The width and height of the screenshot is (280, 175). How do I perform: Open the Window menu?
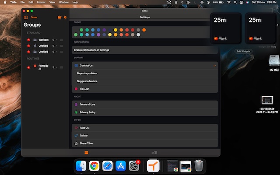coord(64,2)
